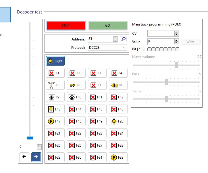Image resolution: width=208 pixels, height=173 pixels.
Task: Increase the Address value with up arrow
Action: [x=115, y=38]
